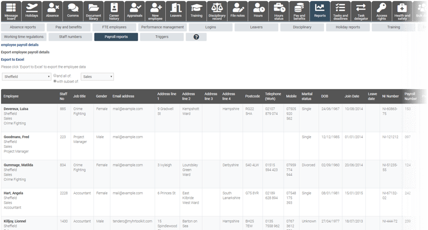The height and width of the screenshot is (230, 428).
Task: Open the Appraisals icon
Action: 135,11
